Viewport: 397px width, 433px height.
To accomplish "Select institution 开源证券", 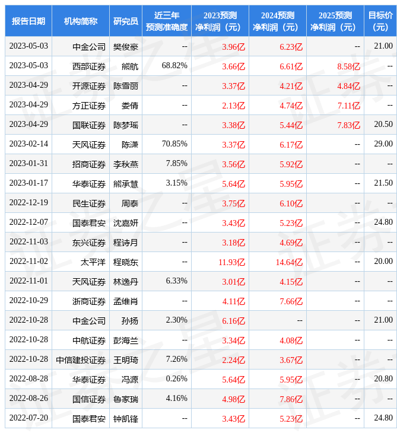I will (89, 86).
